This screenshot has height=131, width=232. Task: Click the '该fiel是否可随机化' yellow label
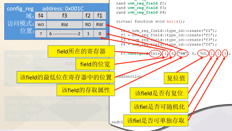click(x=159, y=107)
